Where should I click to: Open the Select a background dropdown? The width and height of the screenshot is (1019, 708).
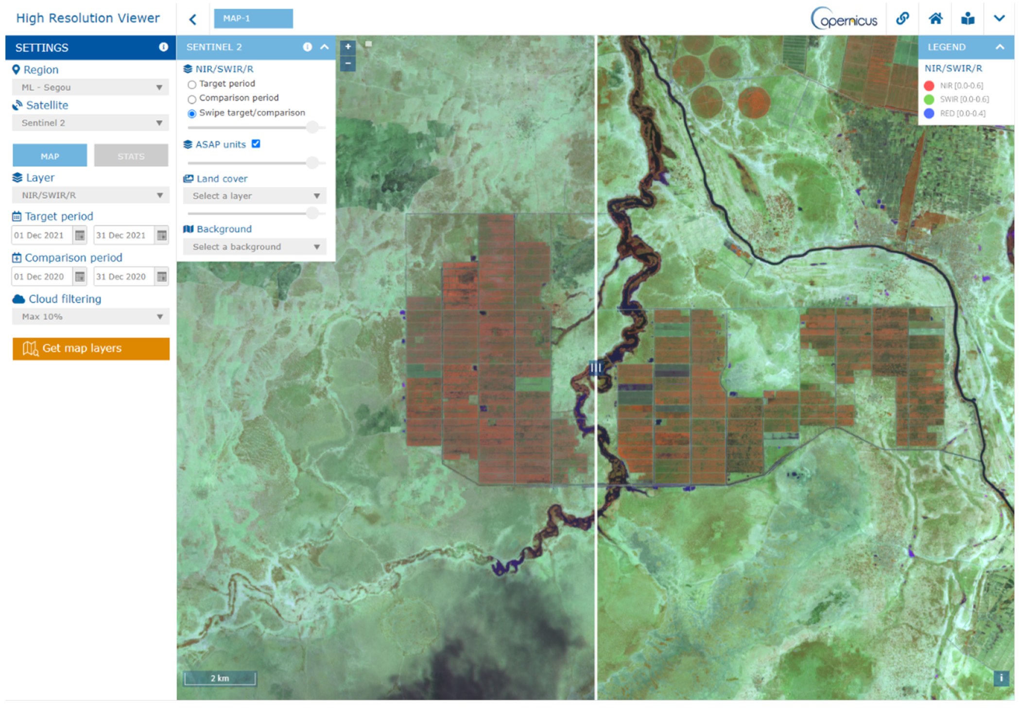[x=255, y=247]
